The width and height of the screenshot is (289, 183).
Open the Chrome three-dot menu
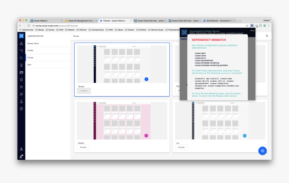[x=269, y=26]
